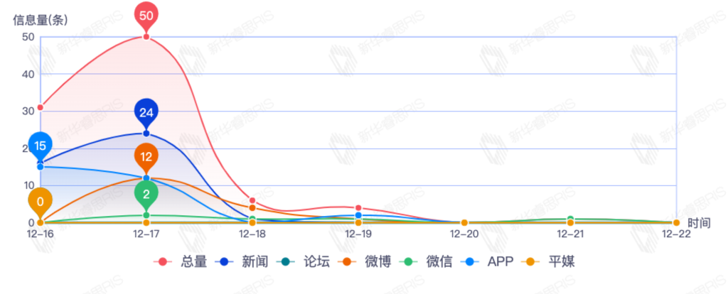Image resolution: width=728 pixels, height=294 pixels.
Task: Click the data point on 12-22
Action: point(676,223)
